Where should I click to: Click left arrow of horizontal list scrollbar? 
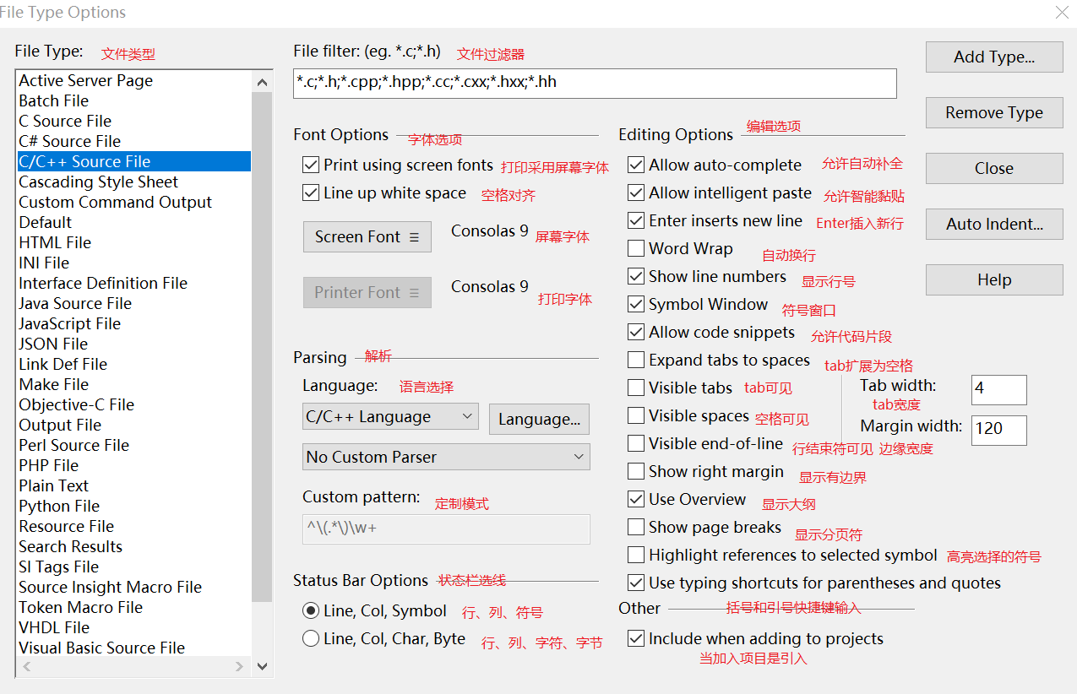[26, 667]
